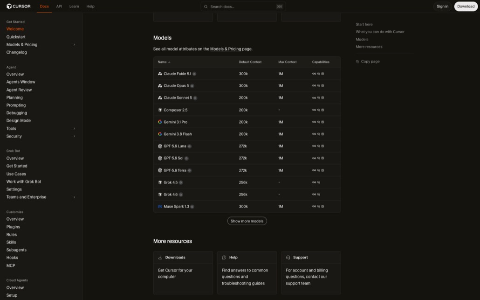Open Changelog in the sidebar
This screenshot has height=300, width=480.
tap(16, 52)
